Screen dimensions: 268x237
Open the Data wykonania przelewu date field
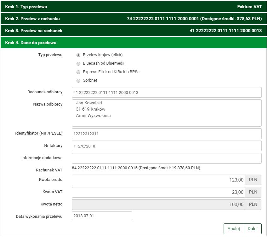[102, 216]
